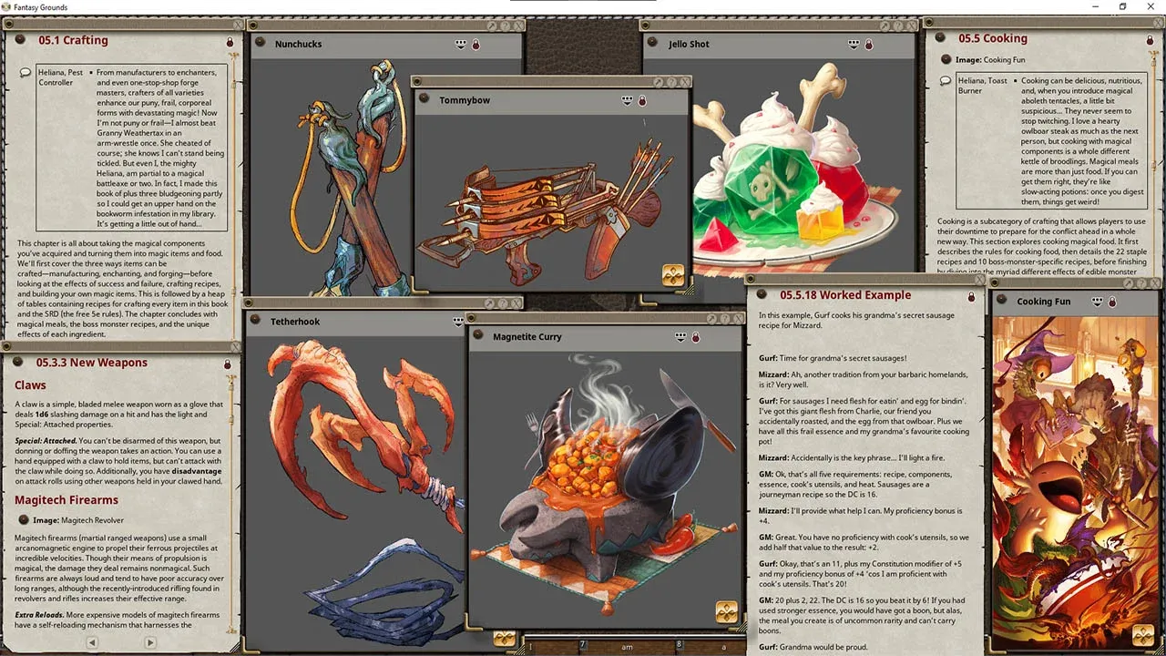This screenshot has width=1166, height=656.
Task: Click the speech bubble icon next to Heliana, Pest Controller
Action: (26, 73)
